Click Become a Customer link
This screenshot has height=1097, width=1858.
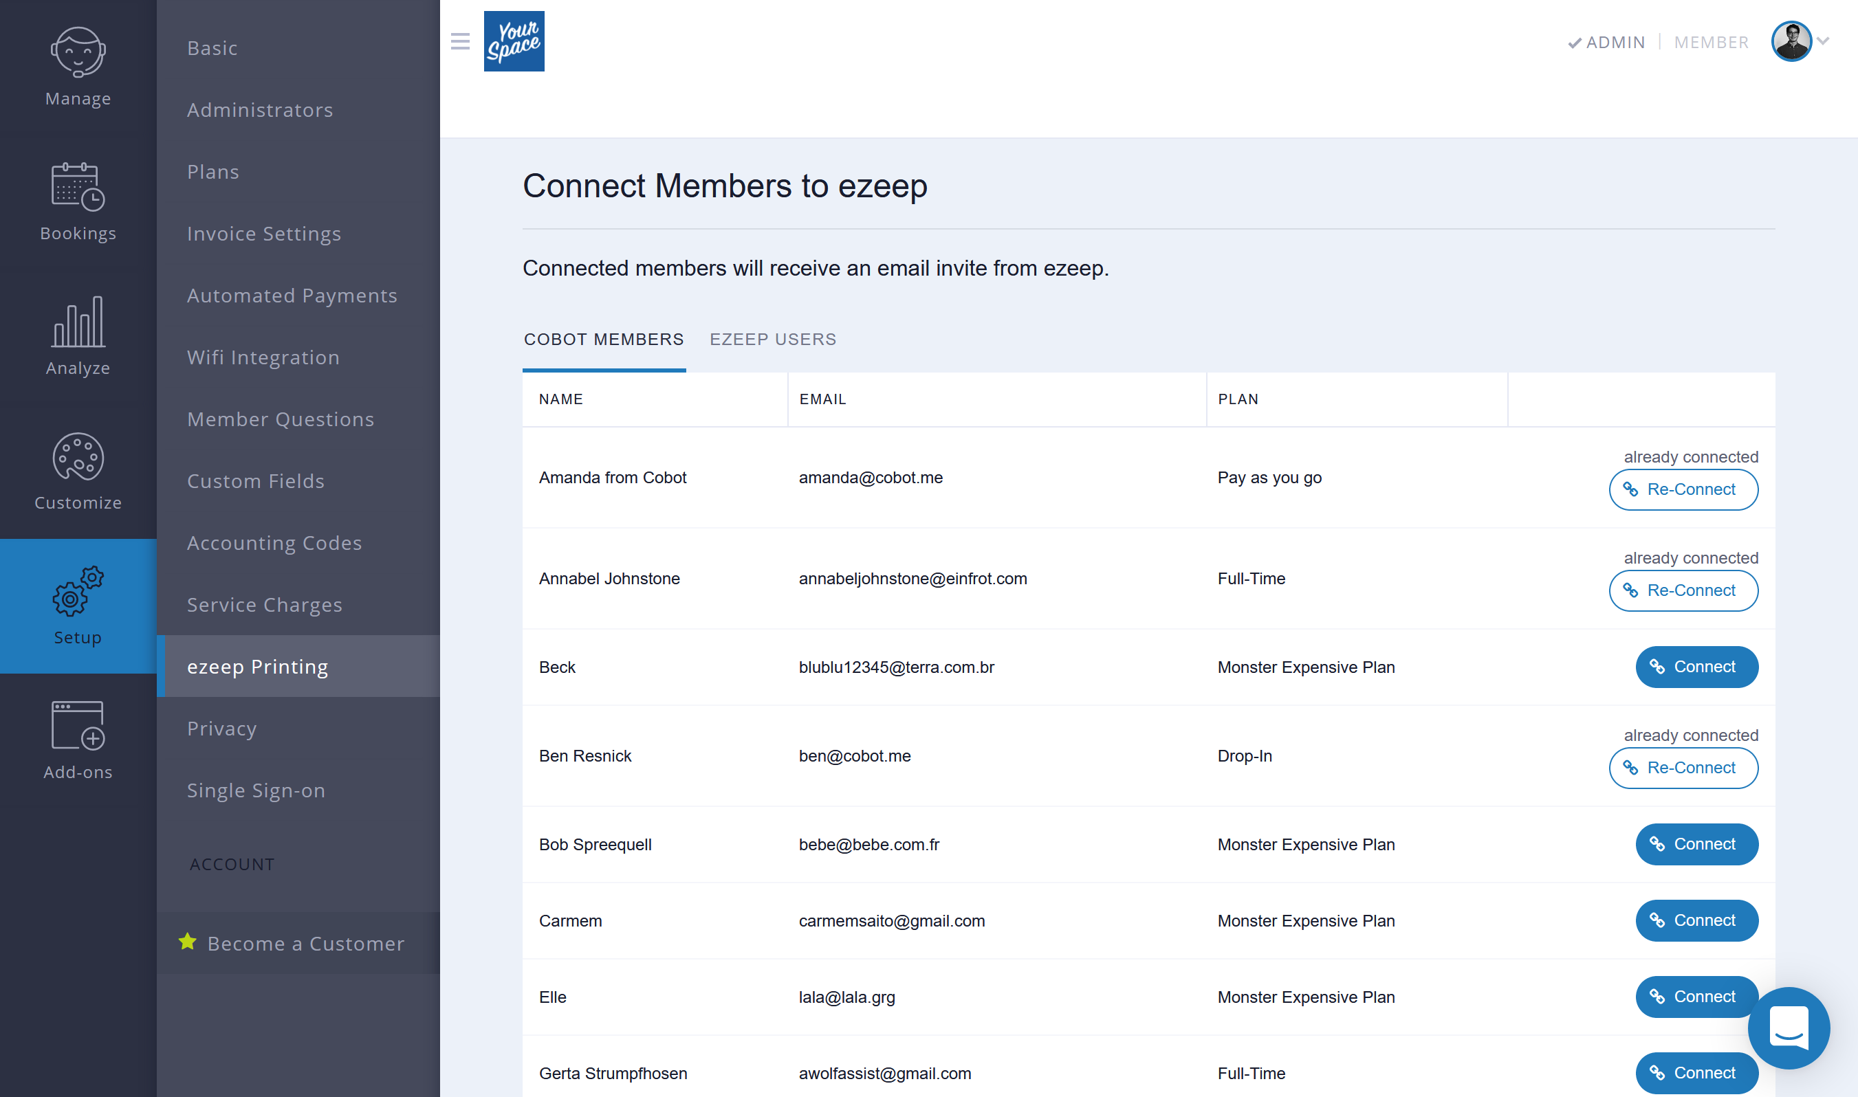(305, 943)
